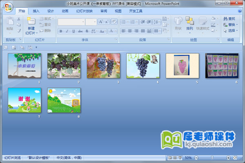Screen dimensions: 245x163
Task: Click the Find button
Action: [x=229, y=19]
